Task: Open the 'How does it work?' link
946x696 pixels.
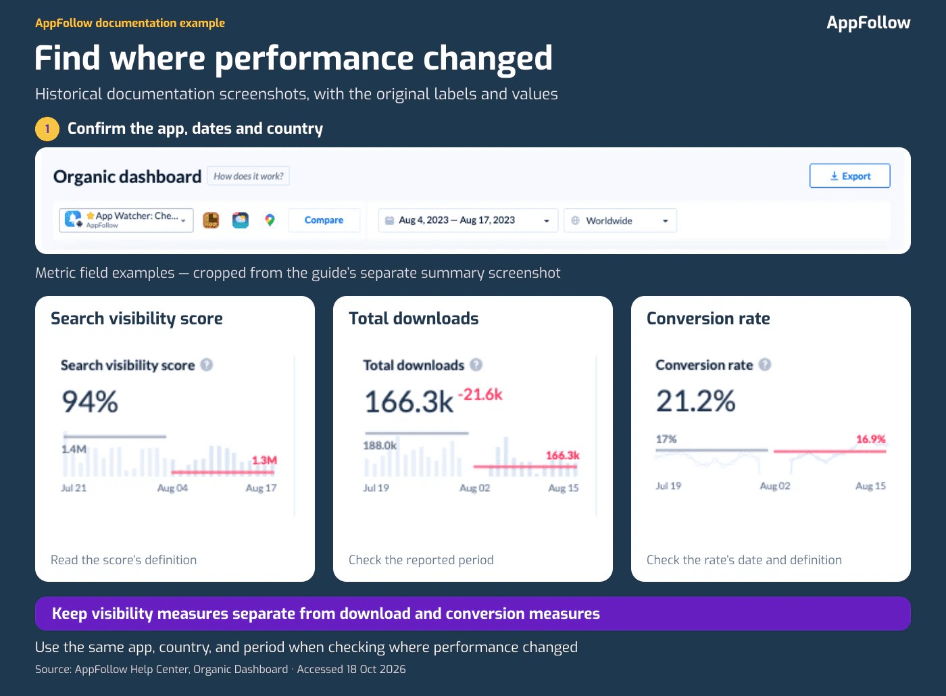Action: 248,176
